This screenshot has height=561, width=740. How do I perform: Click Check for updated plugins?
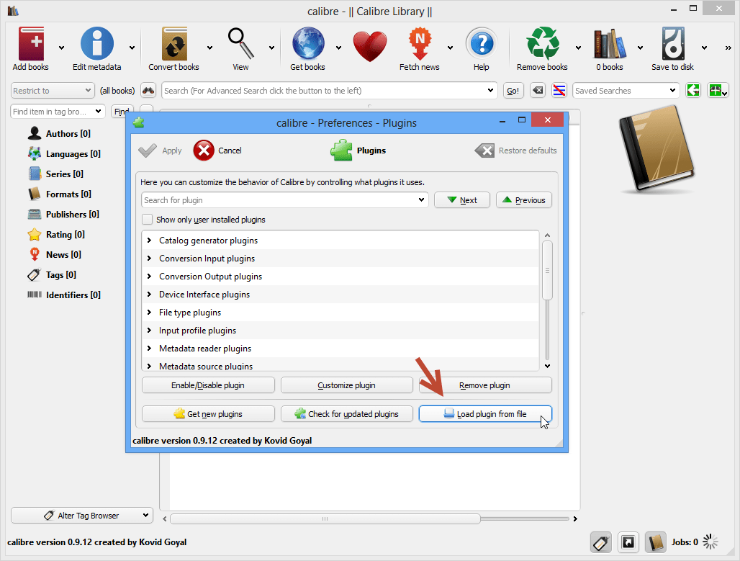coord(346,413)
